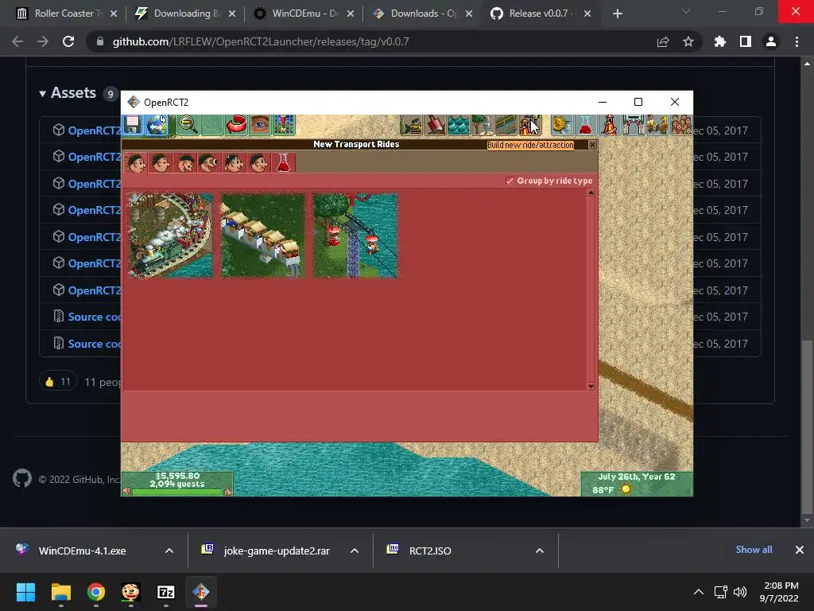Rotate the view with the red arrow icon
814x611 pixels.
click(x=236, y=125)
